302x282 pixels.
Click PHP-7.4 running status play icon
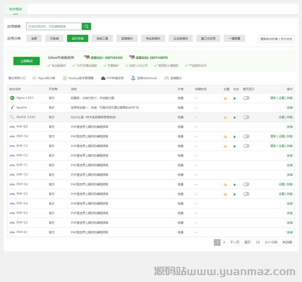coord(235,137)
